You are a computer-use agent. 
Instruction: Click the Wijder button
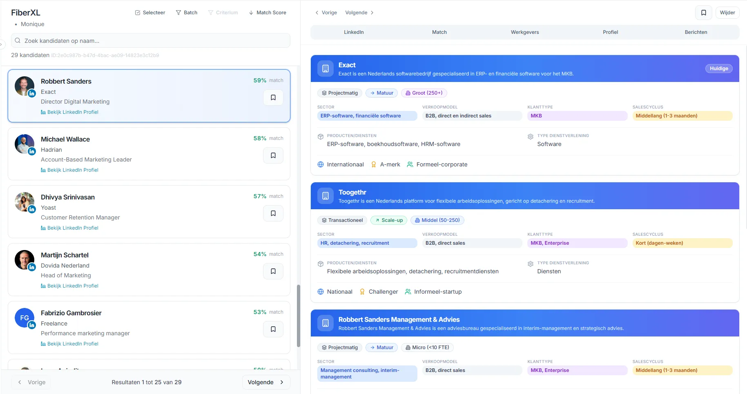(727, 13)
